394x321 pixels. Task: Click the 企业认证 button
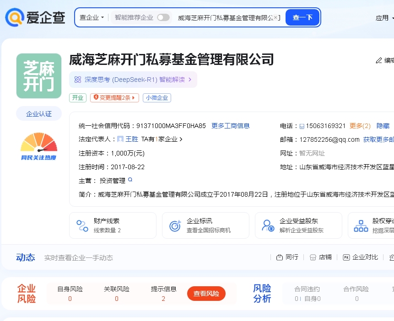39,113
